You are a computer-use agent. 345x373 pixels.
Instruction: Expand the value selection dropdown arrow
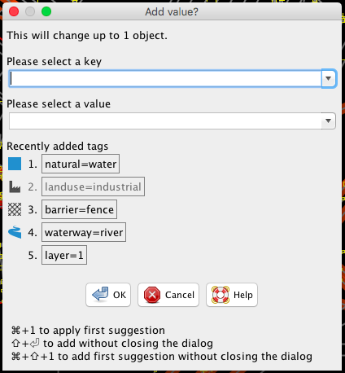point(329,121)
